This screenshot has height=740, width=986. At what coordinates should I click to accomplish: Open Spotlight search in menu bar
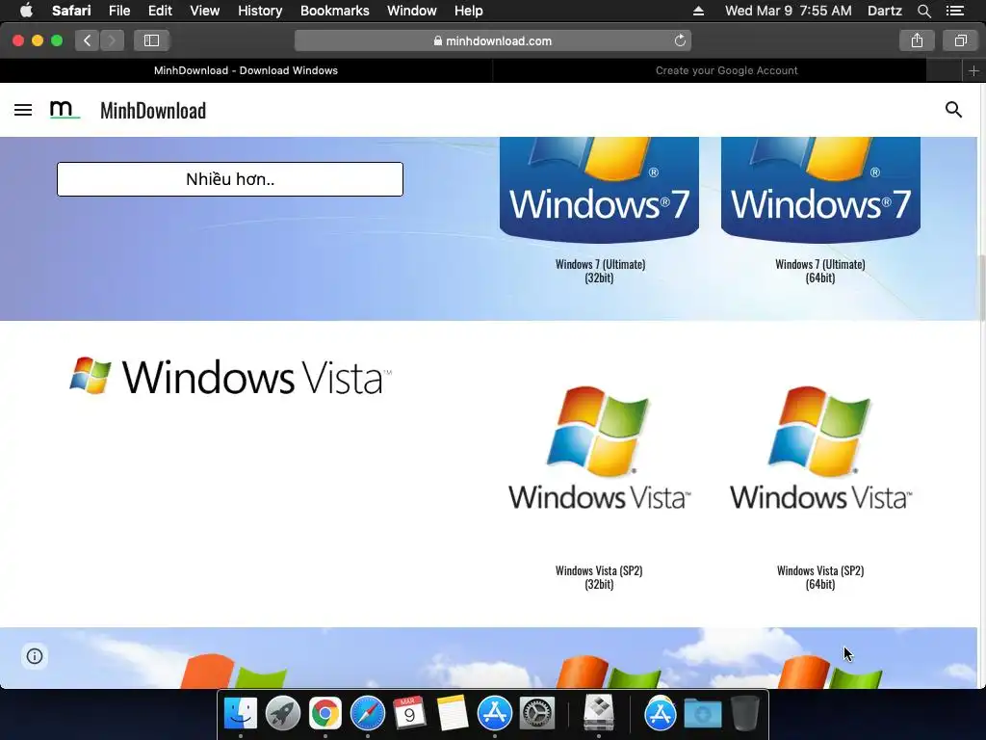click(x=923, y=11)
